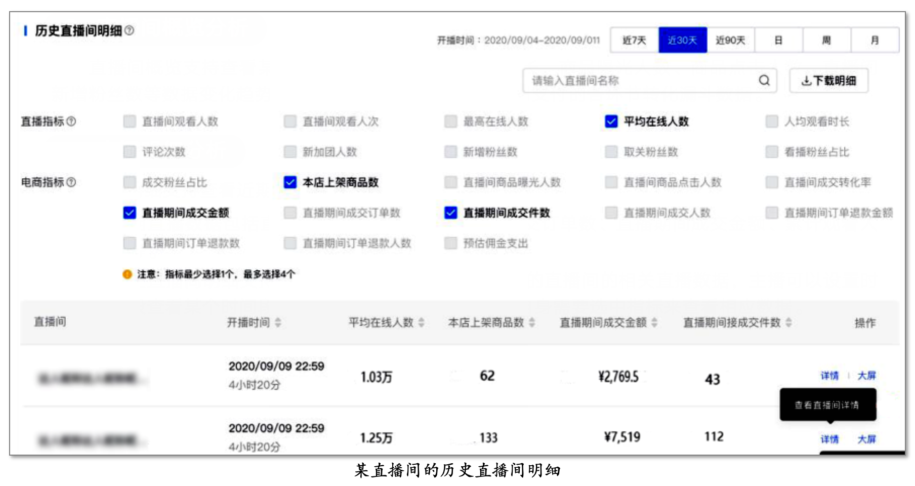The width and height of the screenshot is (915, 486).
Task: Open 大屏 link for the ¥7,519 row
Action: tap(866, 439)
